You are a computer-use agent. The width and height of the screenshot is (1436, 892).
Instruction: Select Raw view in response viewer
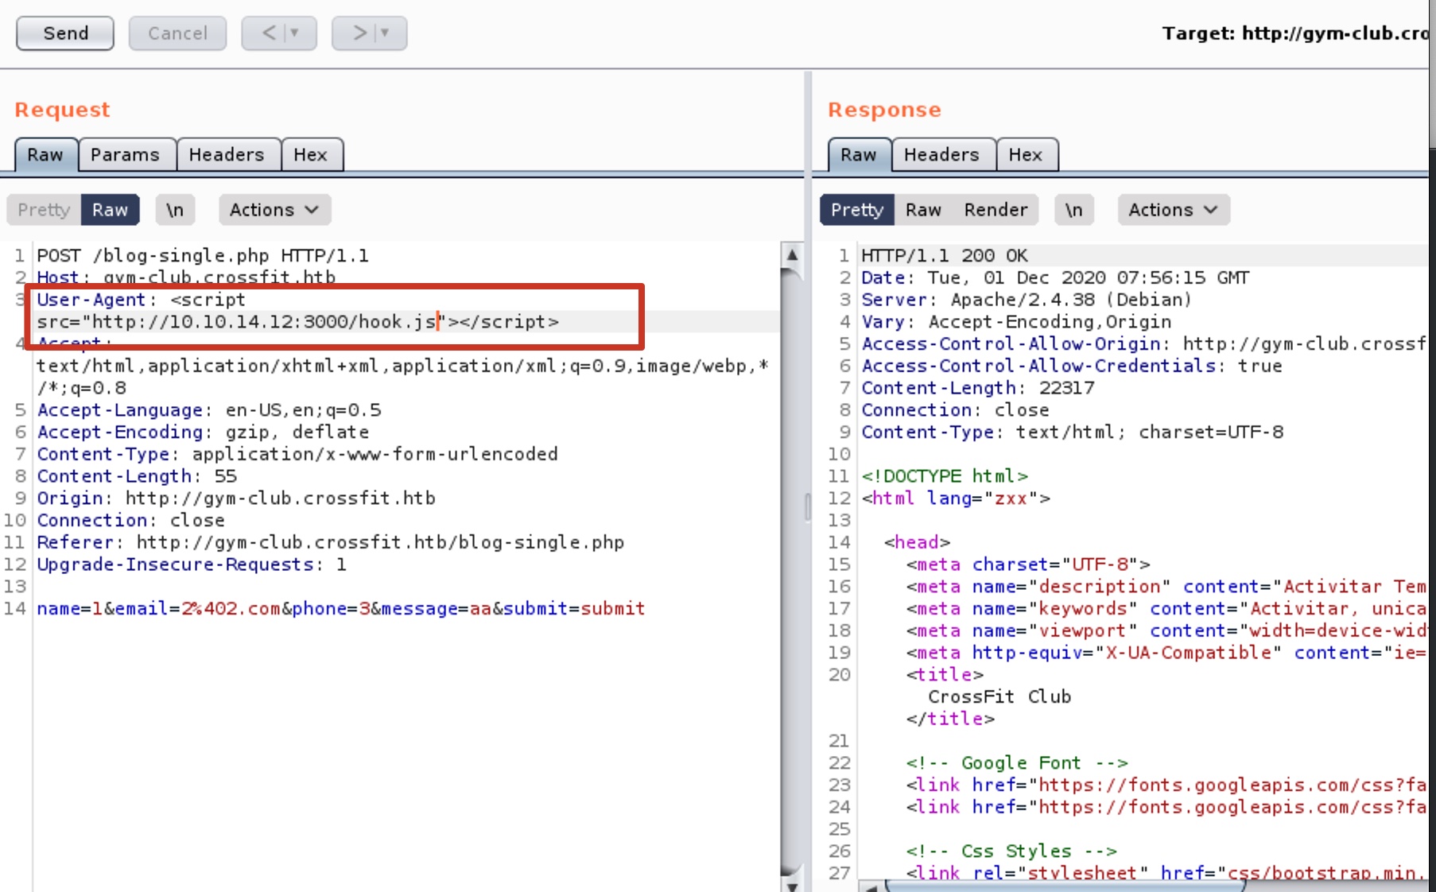(x=923, y=210)
